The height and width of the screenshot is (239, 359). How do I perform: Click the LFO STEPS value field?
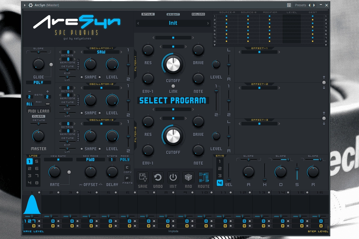pos(112,160)
